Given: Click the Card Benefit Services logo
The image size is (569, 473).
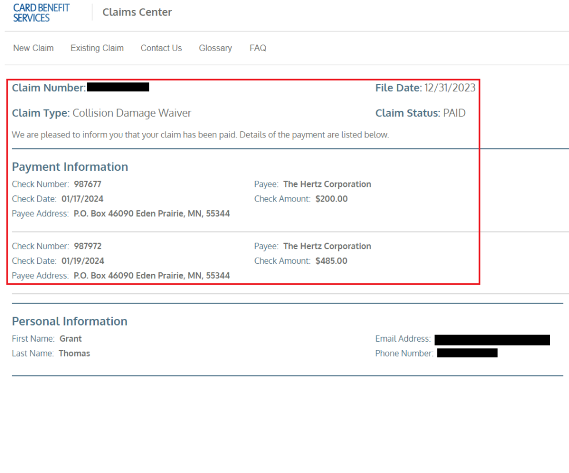Looking at the screenshot, I should pos(41,13).
